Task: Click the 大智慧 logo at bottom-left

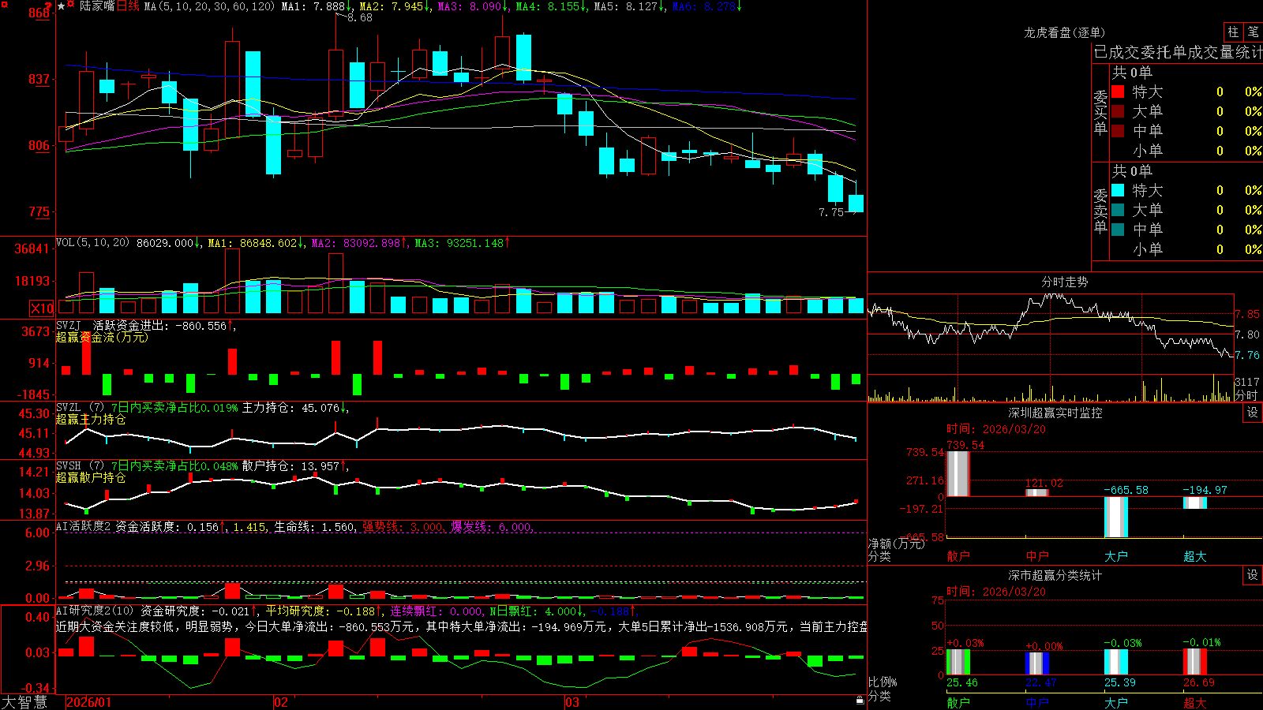Action: [24, 701]
